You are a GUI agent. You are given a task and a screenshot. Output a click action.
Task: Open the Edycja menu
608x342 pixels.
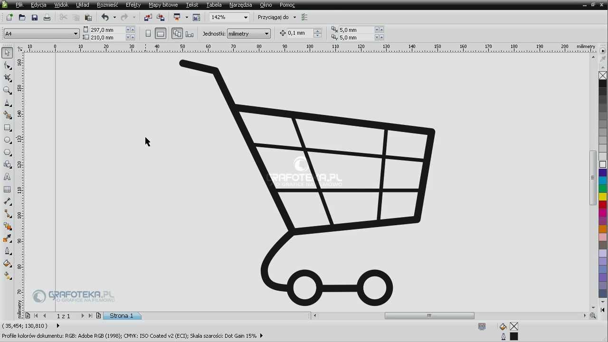[38, 5]
